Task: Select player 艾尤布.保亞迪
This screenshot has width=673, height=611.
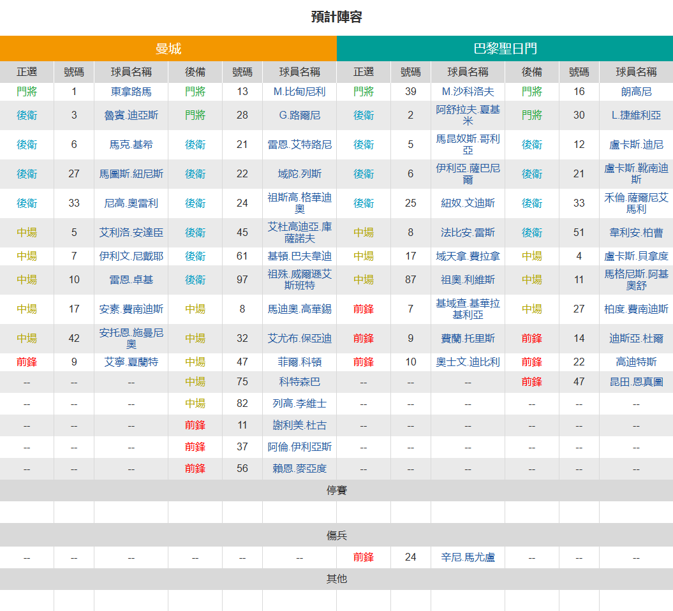Action: [x=300, y=339]
